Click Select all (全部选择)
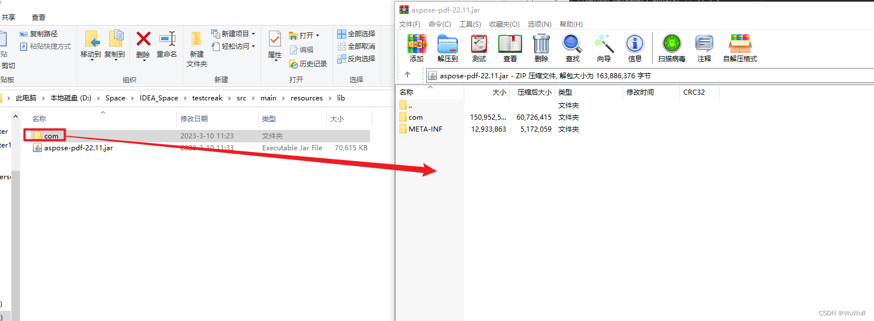Image resolution: width=874 pixels, height=321 pixels. tap(356, 34)
